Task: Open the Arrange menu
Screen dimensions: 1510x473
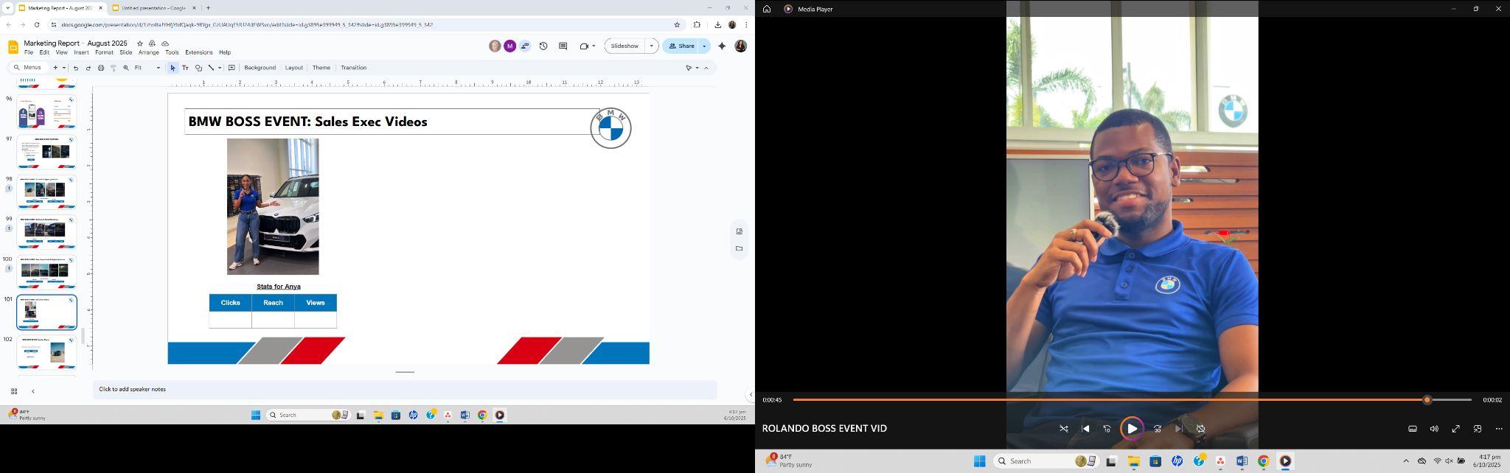Action: 148,52
